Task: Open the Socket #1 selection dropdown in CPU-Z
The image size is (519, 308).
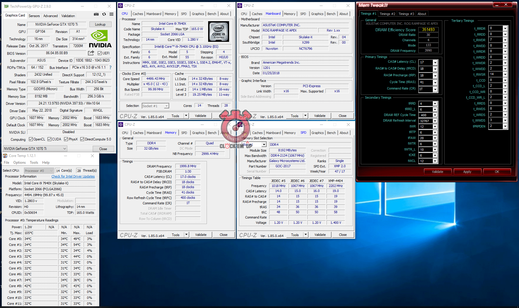Action: 167,105
